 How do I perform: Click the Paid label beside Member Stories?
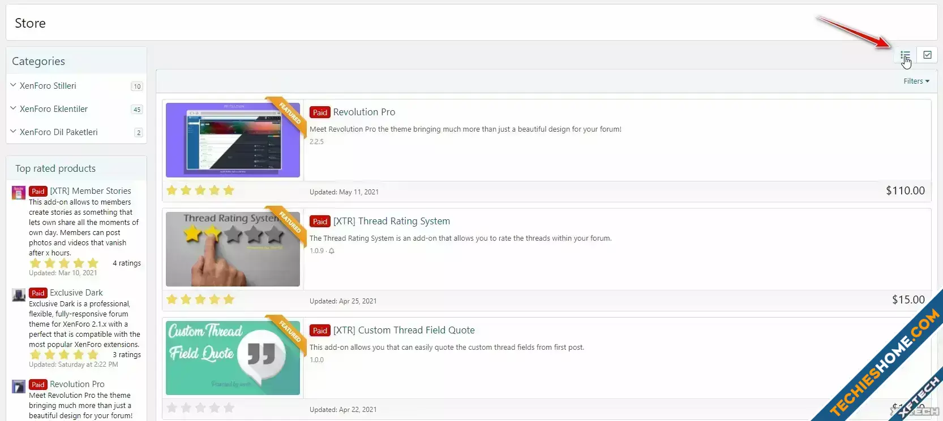[x=38, y=192]
